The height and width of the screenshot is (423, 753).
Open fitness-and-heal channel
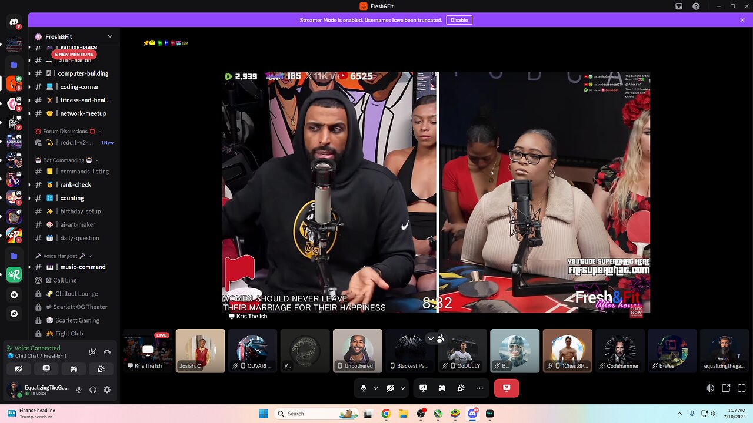click(x=74, y=100)
